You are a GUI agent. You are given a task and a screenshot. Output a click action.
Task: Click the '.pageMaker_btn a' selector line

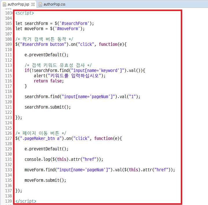click(69, 139)
